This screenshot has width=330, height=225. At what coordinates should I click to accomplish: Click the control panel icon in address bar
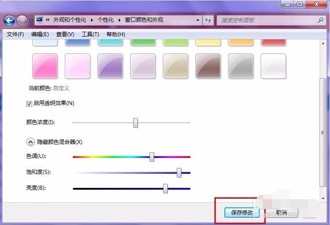[x=39, y=20]
